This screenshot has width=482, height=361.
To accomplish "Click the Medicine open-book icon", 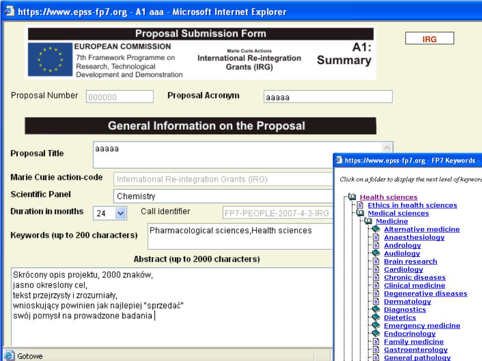I will coord(368,221).
